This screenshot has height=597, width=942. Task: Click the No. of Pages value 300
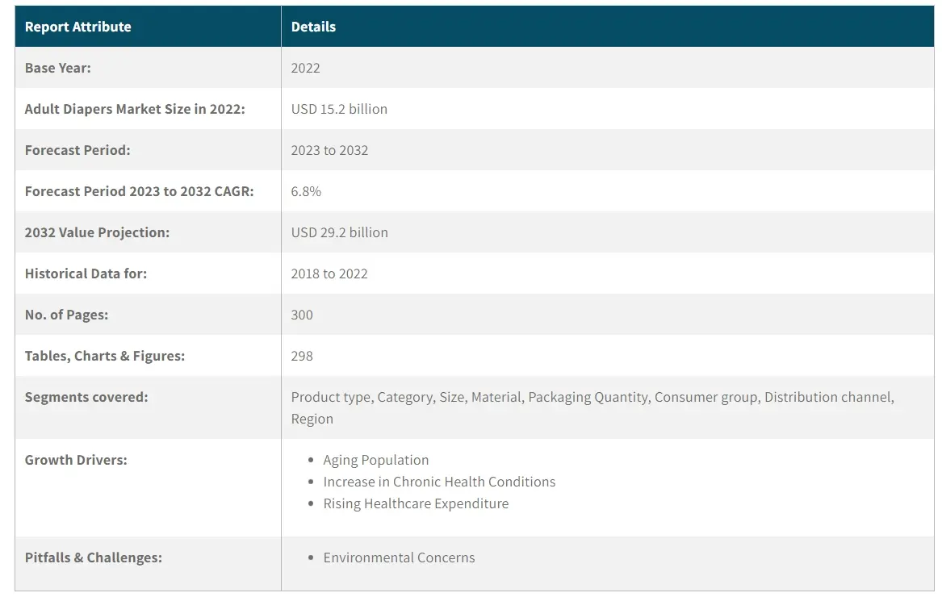[x=302, y=315]
